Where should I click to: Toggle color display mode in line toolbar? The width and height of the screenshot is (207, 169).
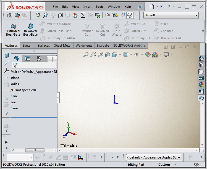[80, 157]
